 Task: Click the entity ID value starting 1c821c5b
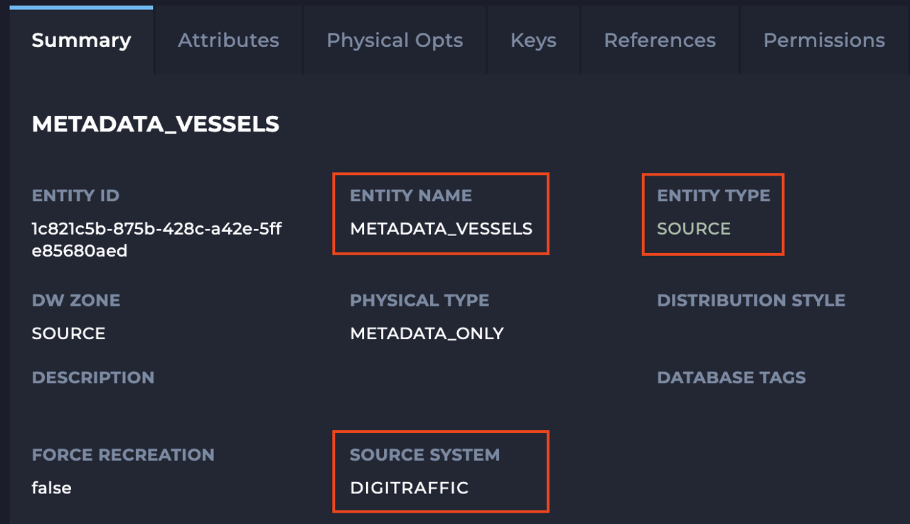point(156,240)
